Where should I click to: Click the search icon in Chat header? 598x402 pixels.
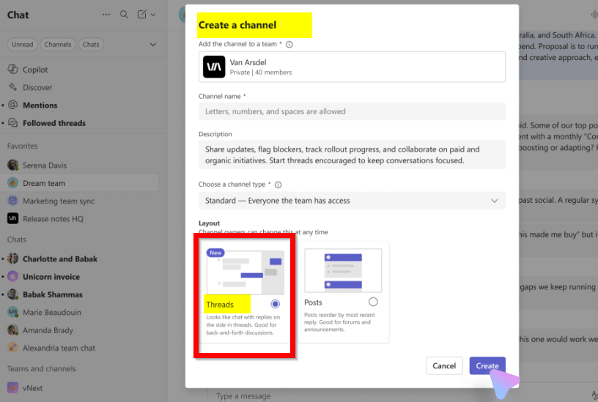click(124, 15)
